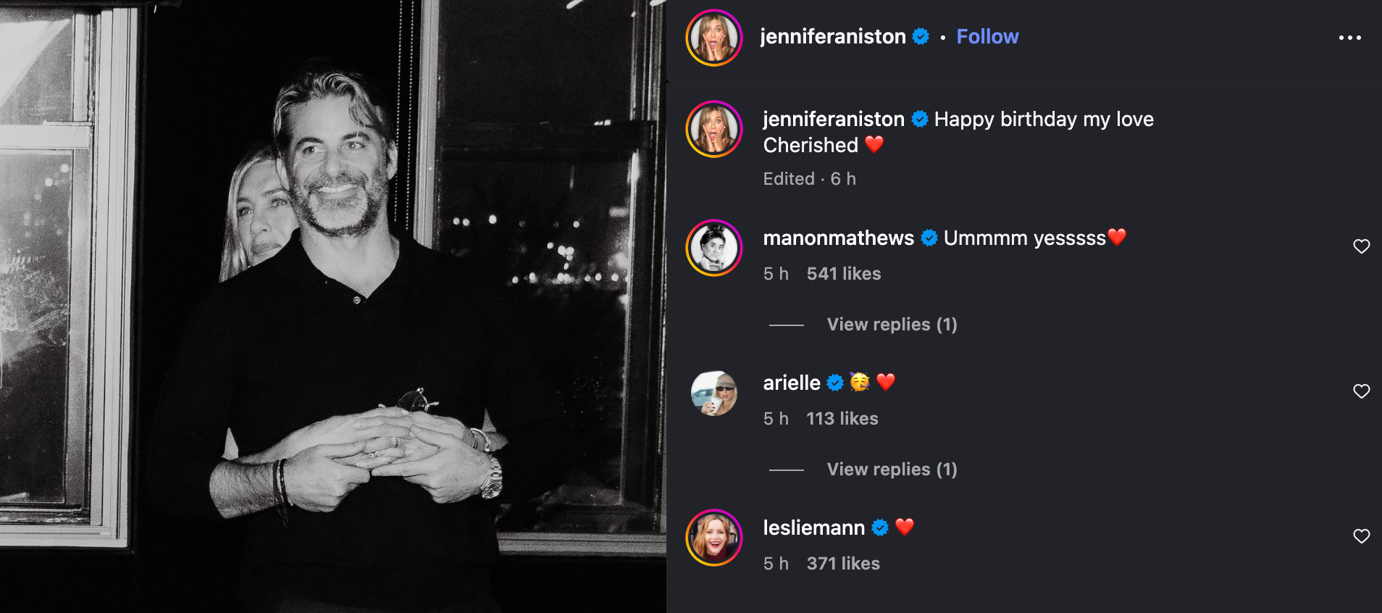This screenshot has height=613, width=1382.
Task: Toggle like on the caption's heart emoji
Action: tap(876, 145)
